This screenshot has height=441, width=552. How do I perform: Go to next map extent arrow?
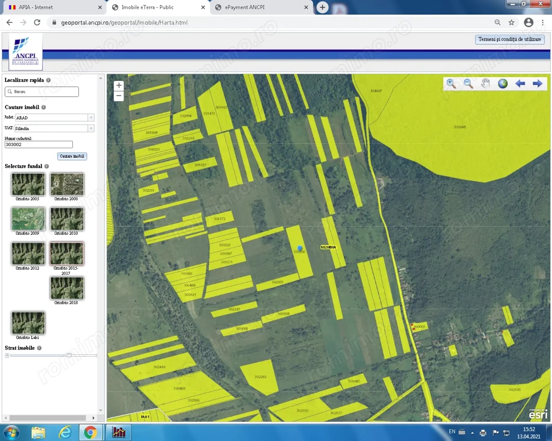537,83
